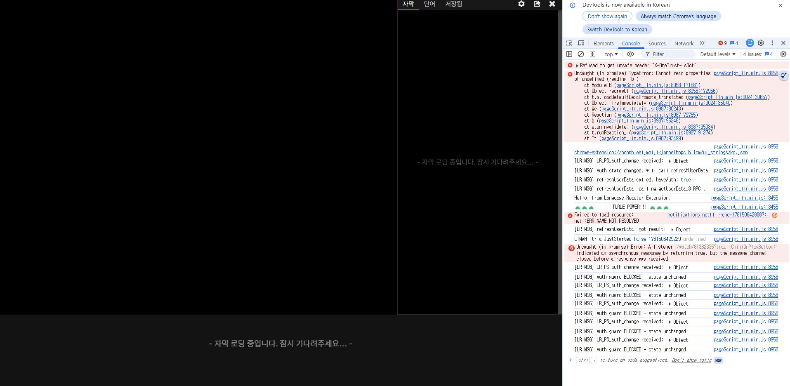Click the info icon in language notice
The width and height of the screenshot is (790, 386).
573,5
